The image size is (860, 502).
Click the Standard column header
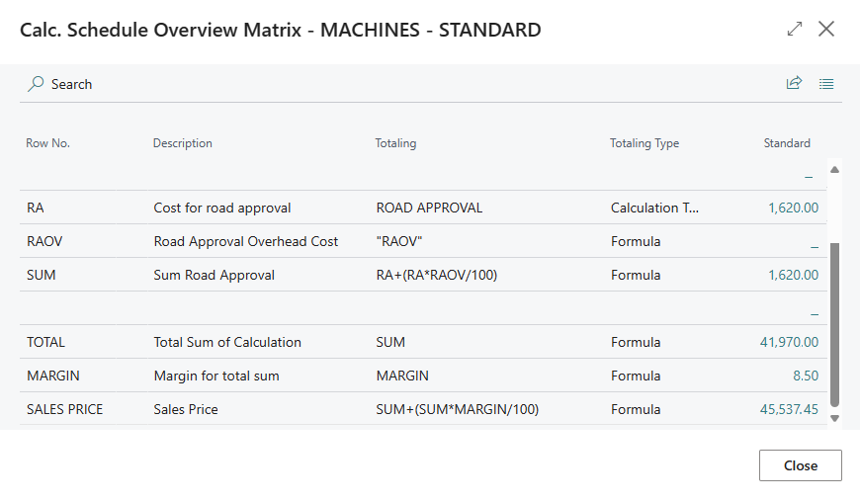pyautogui.click(x=786, y=143)
